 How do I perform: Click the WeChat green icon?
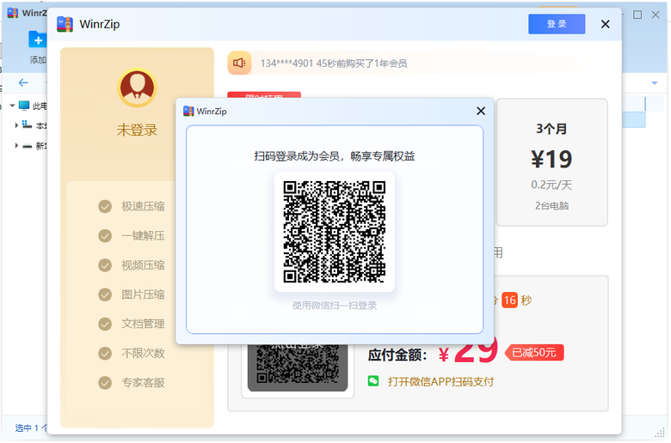(373, 381)
